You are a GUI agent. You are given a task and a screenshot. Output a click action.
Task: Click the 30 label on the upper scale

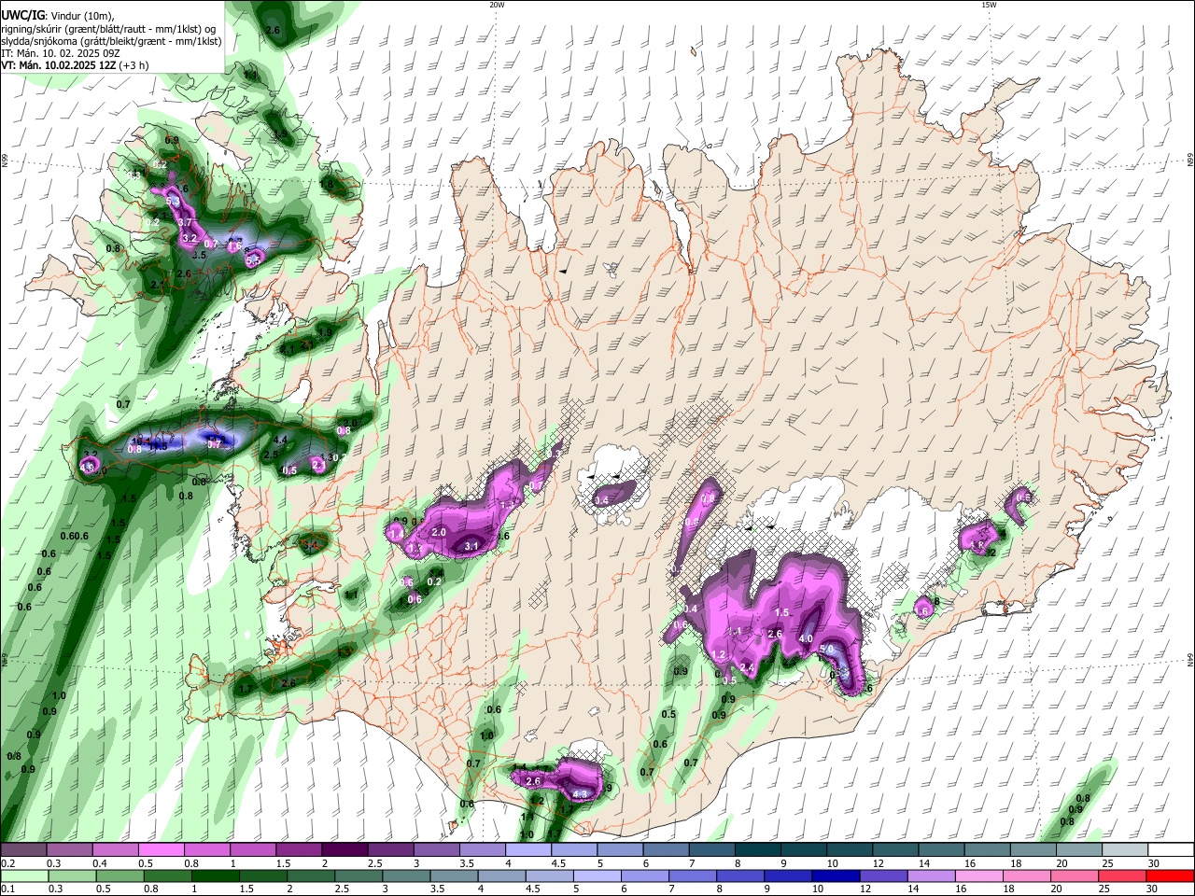[x=1154, y=864]
